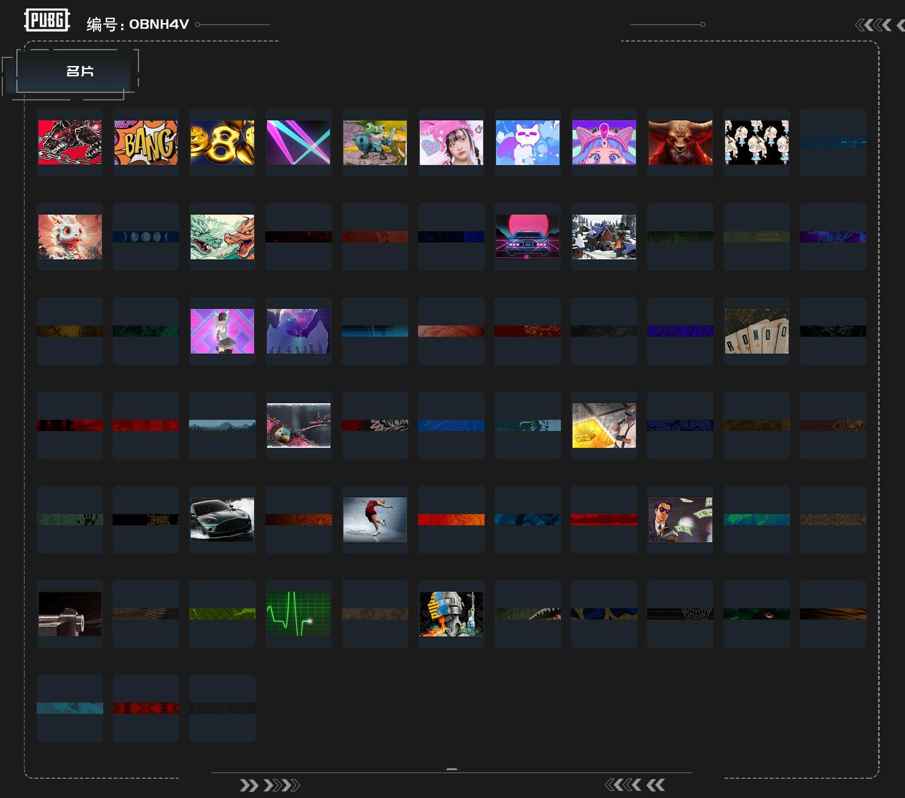Select the red and black zigzag banner

click(x=146, y=708)
